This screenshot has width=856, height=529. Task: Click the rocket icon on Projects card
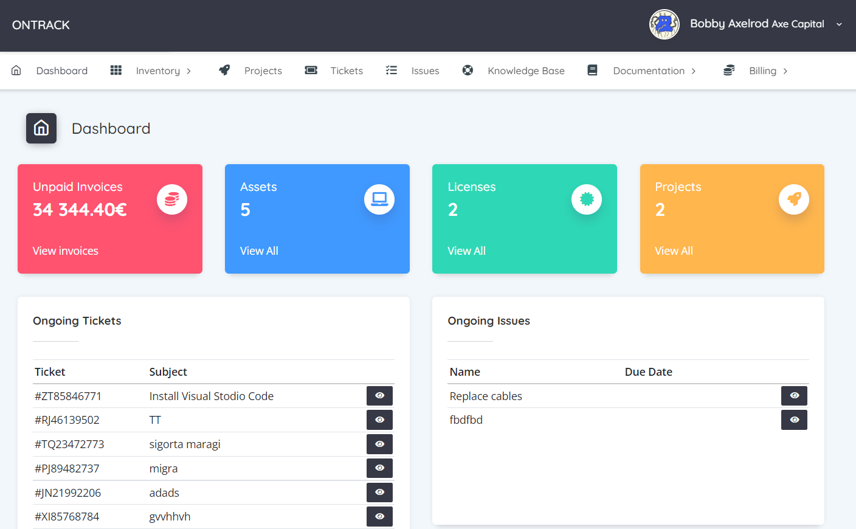794,199
